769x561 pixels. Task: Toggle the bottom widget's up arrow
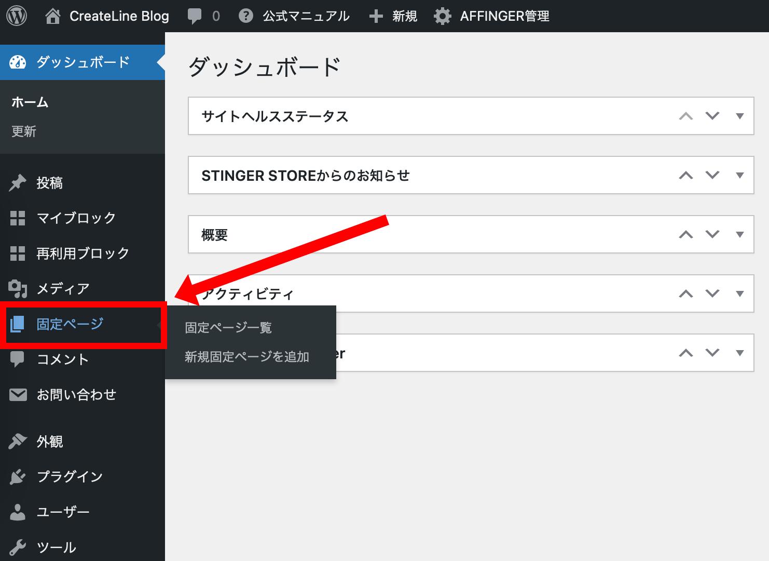pos(686,352)
